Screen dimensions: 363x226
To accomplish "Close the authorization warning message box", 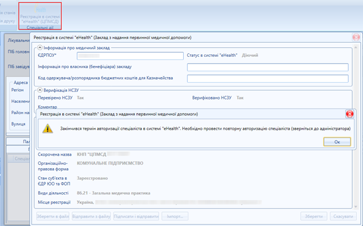I will (350, 114).
